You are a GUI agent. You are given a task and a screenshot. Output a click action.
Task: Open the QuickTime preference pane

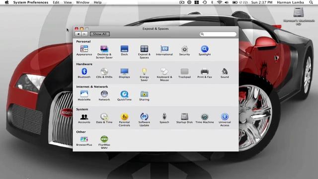(124, 95)
